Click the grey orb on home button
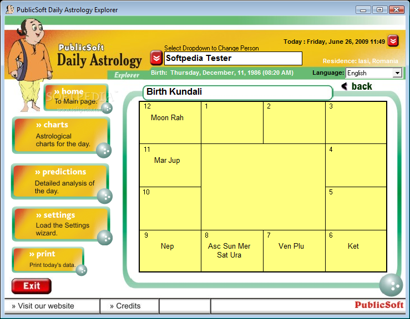410x319 pixels. click(x=107, y=108)
